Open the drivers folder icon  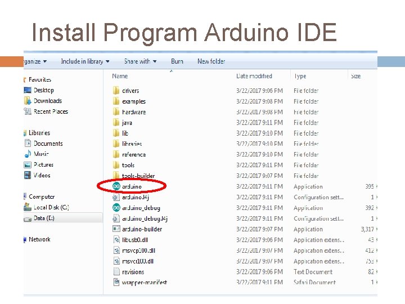pos(116,91)
